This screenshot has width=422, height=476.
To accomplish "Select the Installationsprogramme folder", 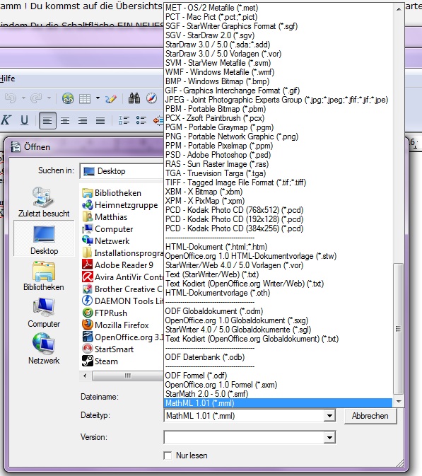I will tap(122, 253).
